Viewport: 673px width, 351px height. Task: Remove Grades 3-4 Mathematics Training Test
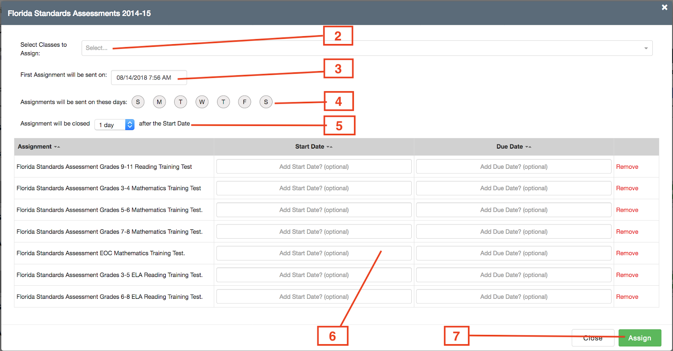click(627, 188)
